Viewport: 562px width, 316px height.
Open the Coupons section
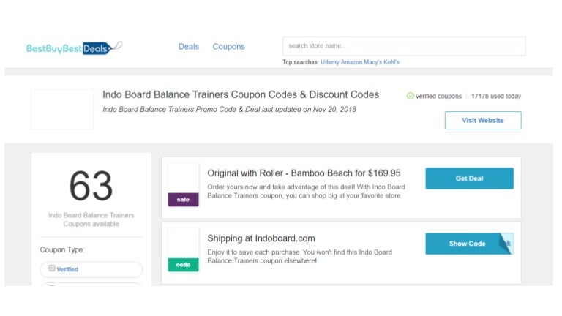point(228,47)
